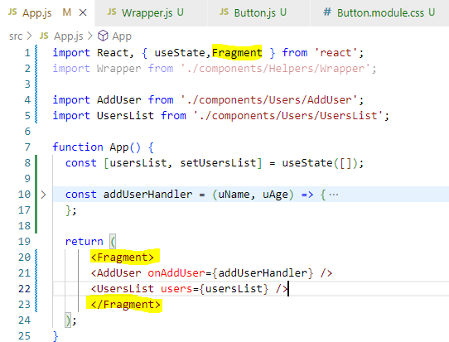The height and width of the screenshot is (342, 449).
Task: Click './components/Users/AddUser' path string
Action: click(269, 100)
